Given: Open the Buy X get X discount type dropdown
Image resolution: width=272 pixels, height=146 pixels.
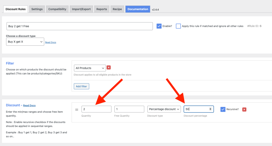Looking at the screenshot, I should [25, 42].
